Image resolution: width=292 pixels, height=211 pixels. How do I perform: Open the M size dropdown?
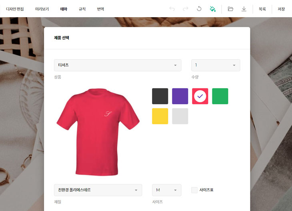tap(167, 190)
